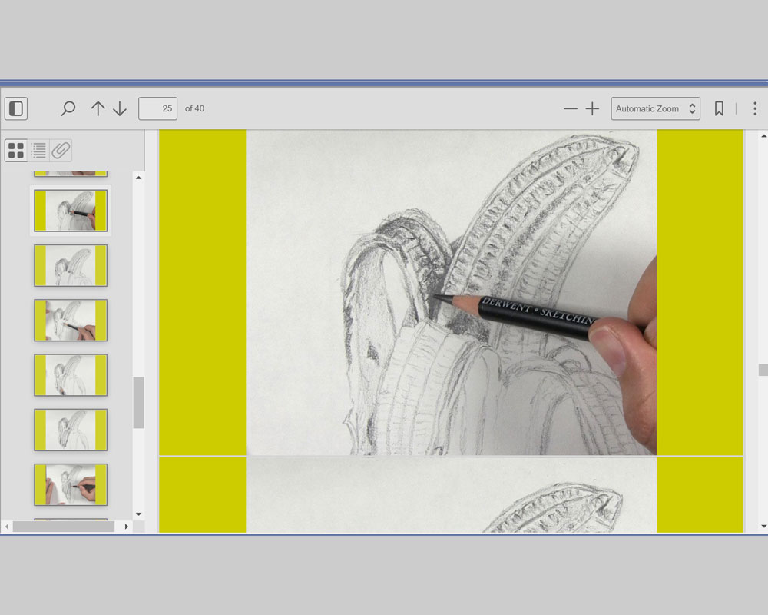This screenshot has height=615, width=768.
Task: Show thumbnails view in sidebar
Action: click(x=16, y=150)
